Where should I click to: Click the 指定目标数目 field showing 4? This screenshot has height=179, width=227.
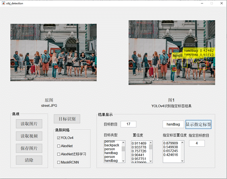[197, 143]
